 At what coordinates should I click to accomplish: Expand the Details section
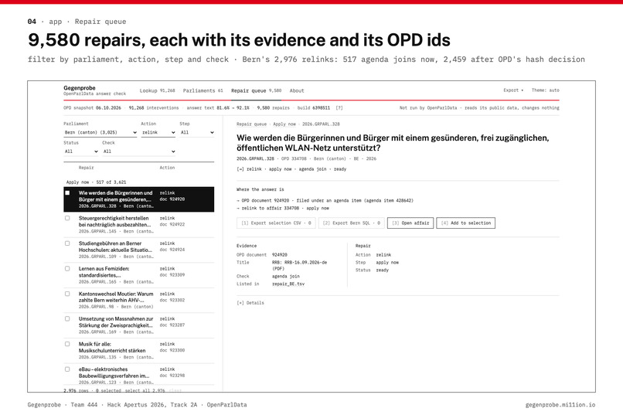point(250,303)
